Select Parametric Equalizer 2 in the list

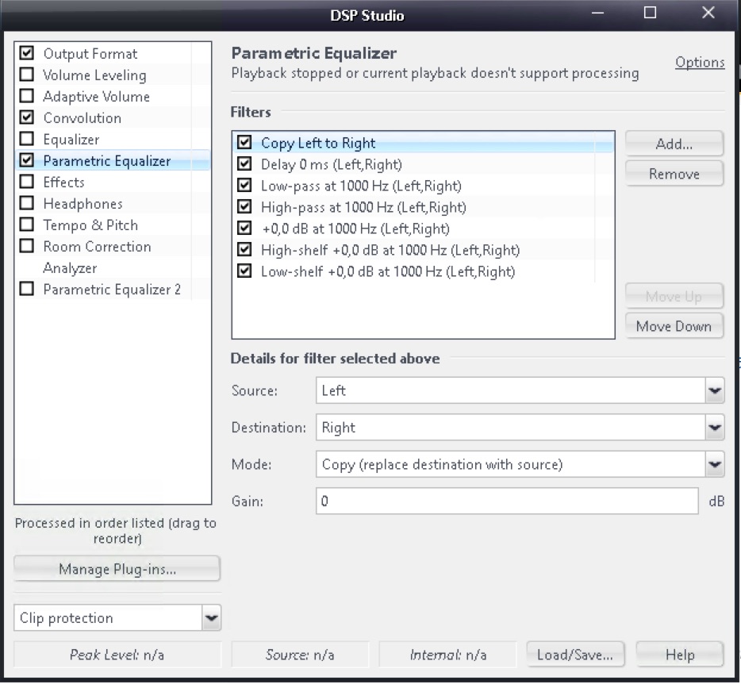pos(112,290)
